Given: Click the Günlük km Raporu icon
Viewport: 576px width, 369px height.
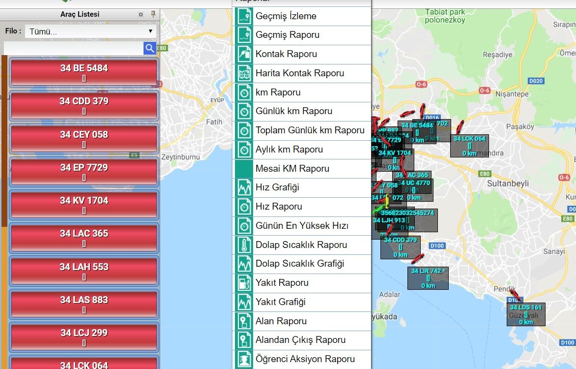Looking at the screenshot, I should coord(244,112).
